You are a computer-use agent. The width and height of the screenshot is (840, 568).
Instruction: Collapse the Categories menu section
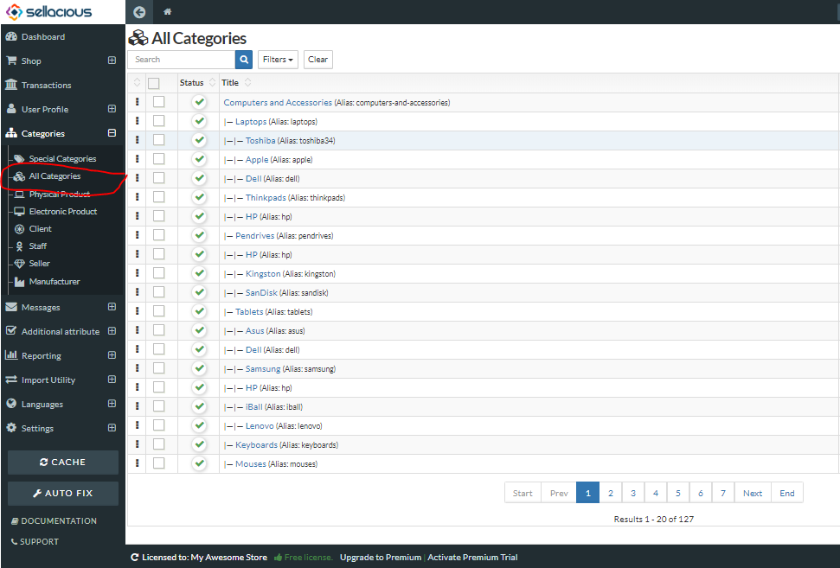click(x=112, y=133)
